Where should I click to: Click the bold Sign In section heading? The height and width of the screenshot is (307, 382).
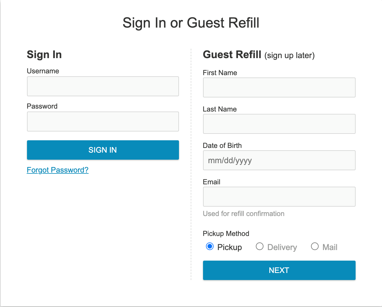pos(44,55)
